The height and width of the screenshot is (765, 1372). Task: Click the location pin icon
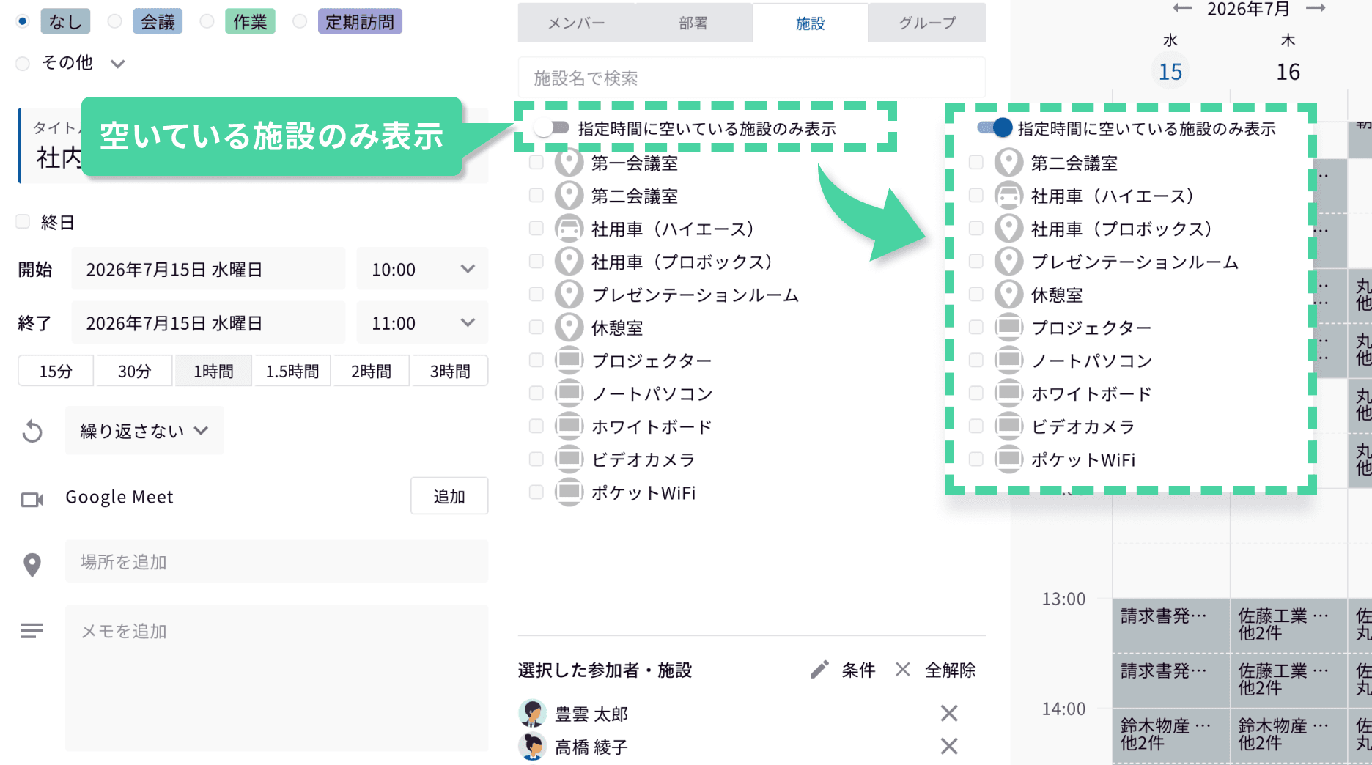click(x=32, y=564)
